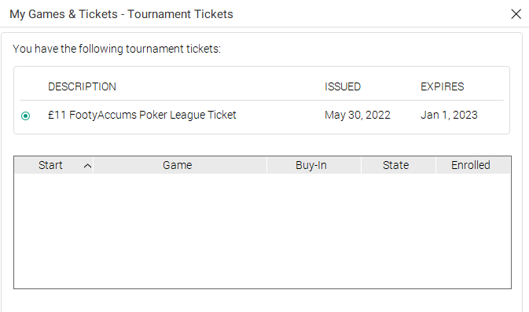Click the divider between State and Enrolled headers
Image resolution: width=529 pixels, height=312 pixels.
point(436,165)
